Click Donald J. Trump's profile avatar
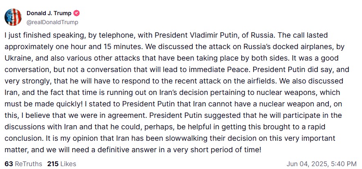 13,17
